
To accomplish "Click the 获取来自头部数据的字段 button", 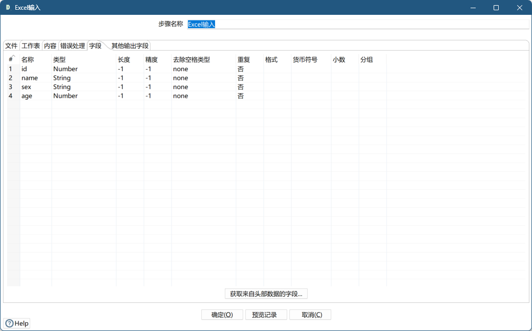I will click(266, 294).
